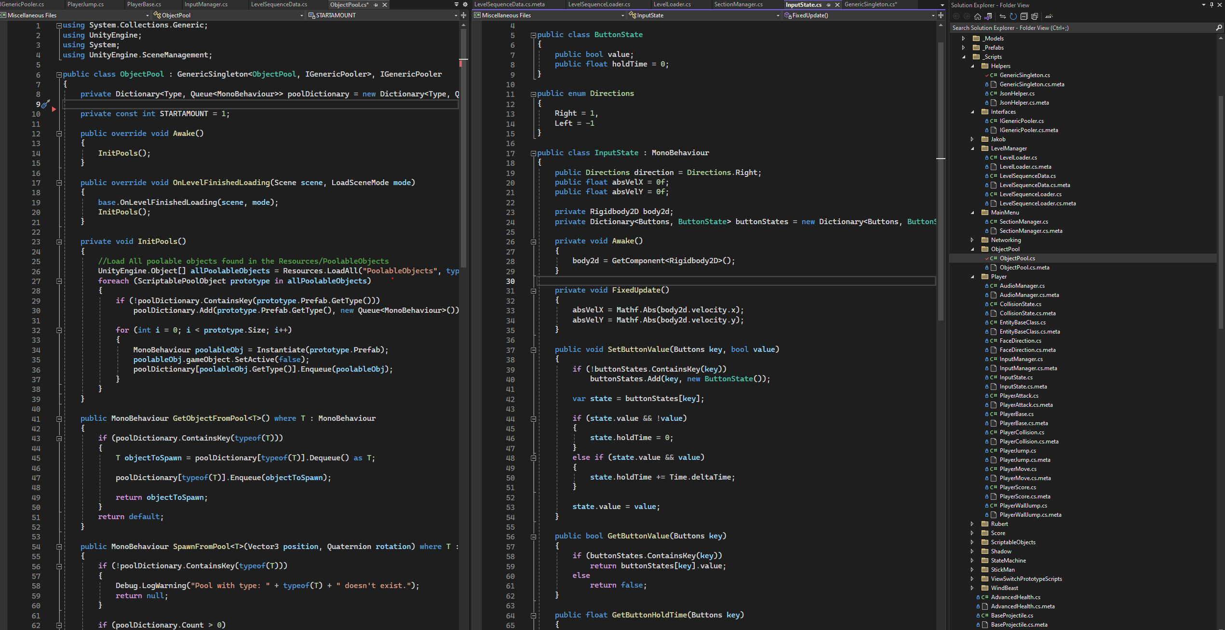Switch to the PlayerJump.cs tab
This screenshot has width=1225, height=630.
point(85,4)
